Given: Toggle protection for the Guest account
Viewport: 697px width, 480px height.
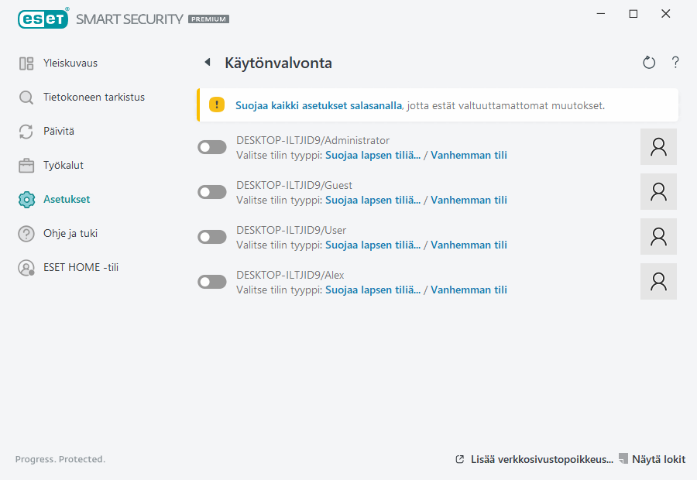Looking at the screenshot, I should click(x=211, y=191).
